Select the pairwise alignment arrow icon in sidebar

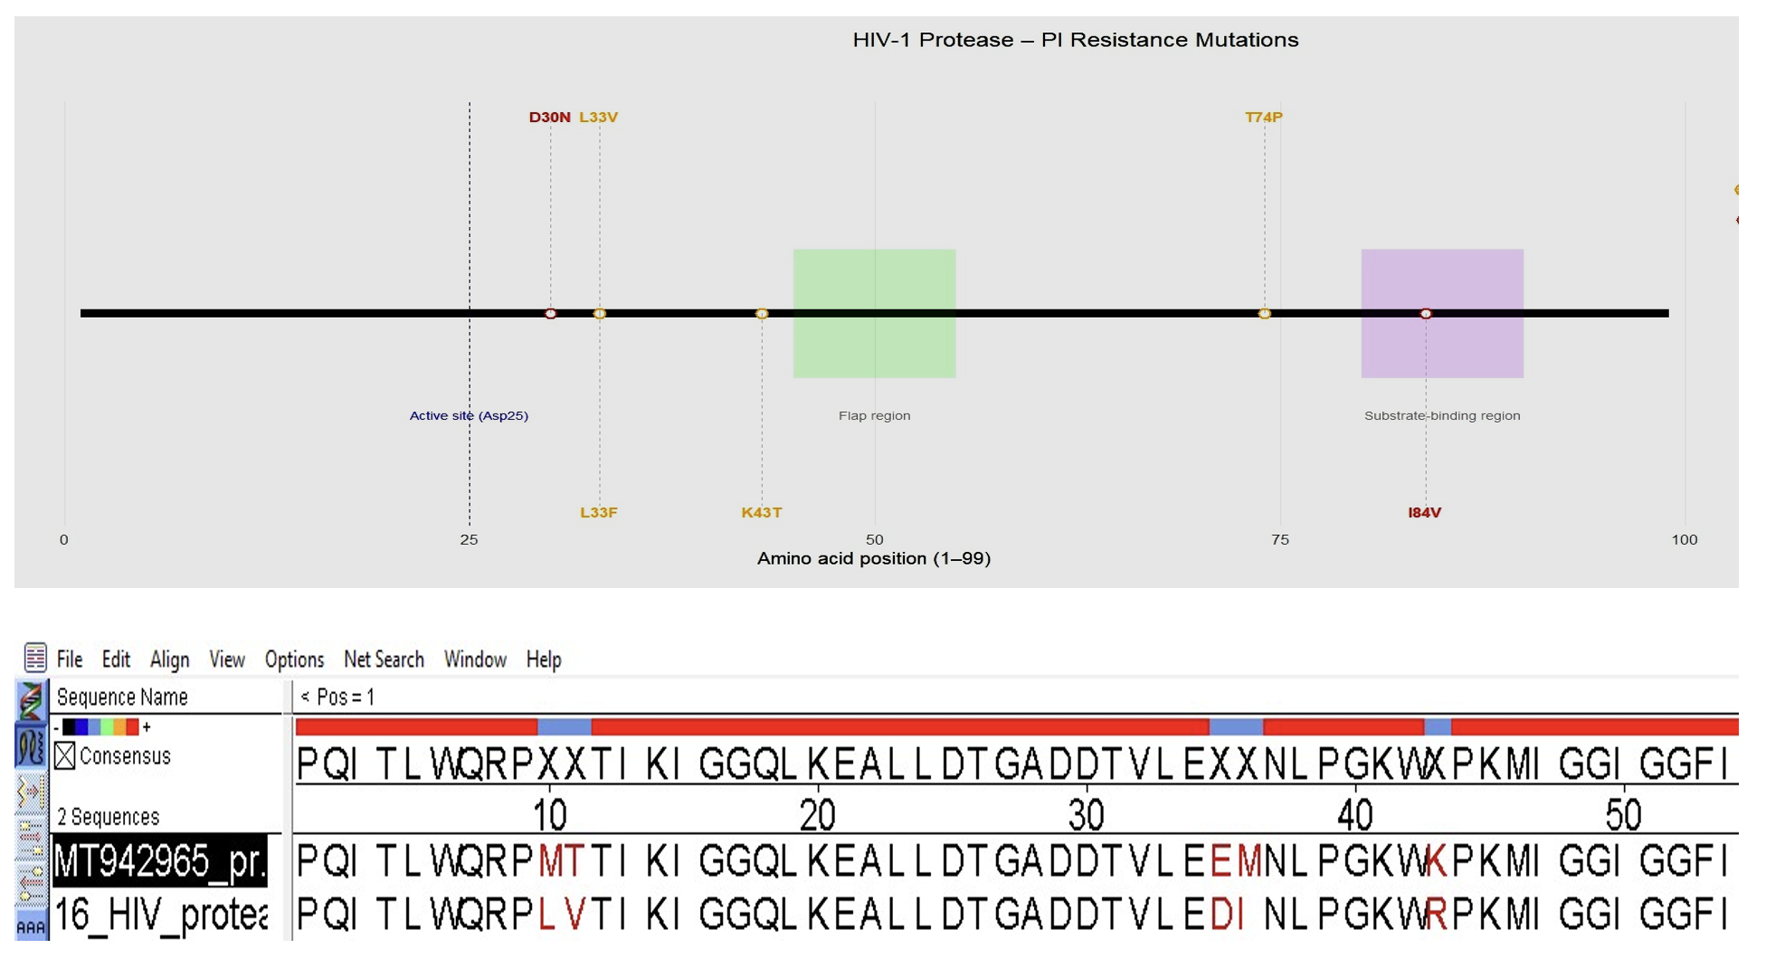pos(32,790)
